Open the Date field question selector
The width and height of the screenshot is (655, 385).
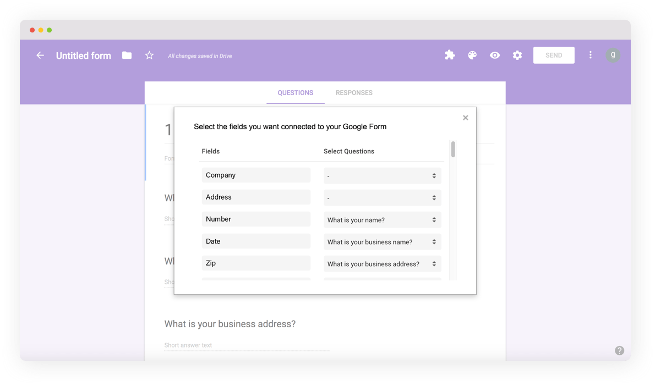point(382,241)
